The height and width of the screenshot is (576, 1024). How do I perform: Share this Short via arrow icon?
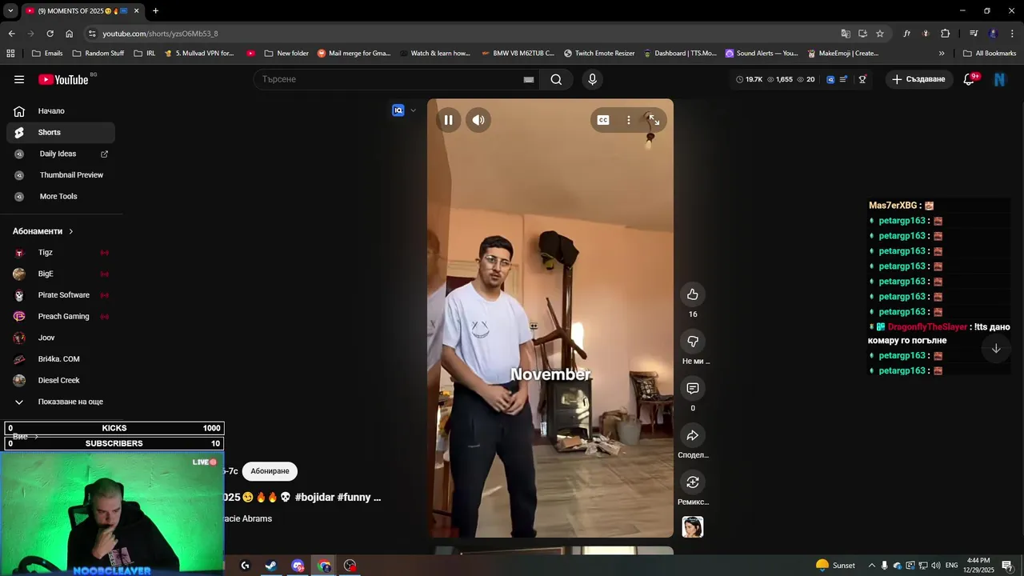[693, 435]
